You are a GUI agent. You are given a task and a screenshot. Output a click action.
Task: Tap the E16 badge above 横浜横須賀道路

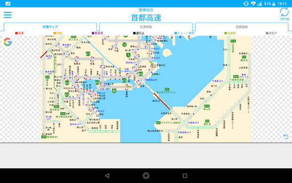tap(63, 113)
